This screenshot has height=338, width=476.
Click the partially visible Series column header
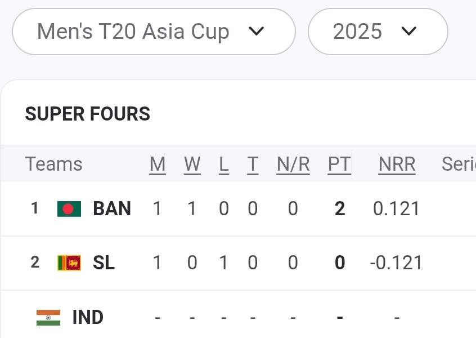coord(459,164)
